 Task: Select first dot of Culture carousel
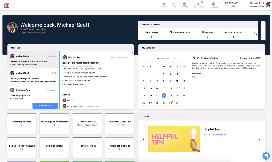[x=198, y=158]
